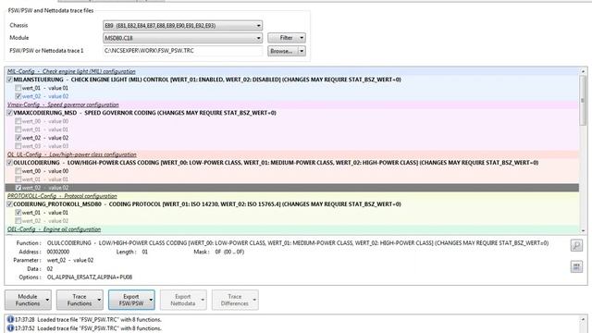The image size is (592, 333).
Task: Click the PROTOKOLL-Config group header
Action: point(62,196)
